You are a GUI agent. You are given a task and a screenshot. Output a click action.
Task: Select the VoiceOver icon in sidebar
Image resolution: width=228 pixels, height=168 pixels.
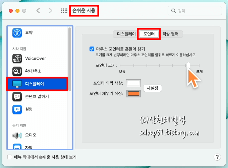click(17, 59)
